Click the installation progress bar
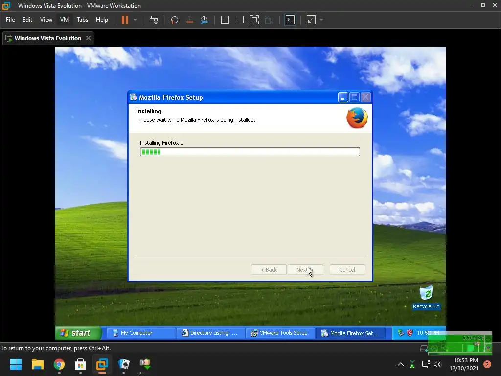501x376 pixels. pos(250,152)
